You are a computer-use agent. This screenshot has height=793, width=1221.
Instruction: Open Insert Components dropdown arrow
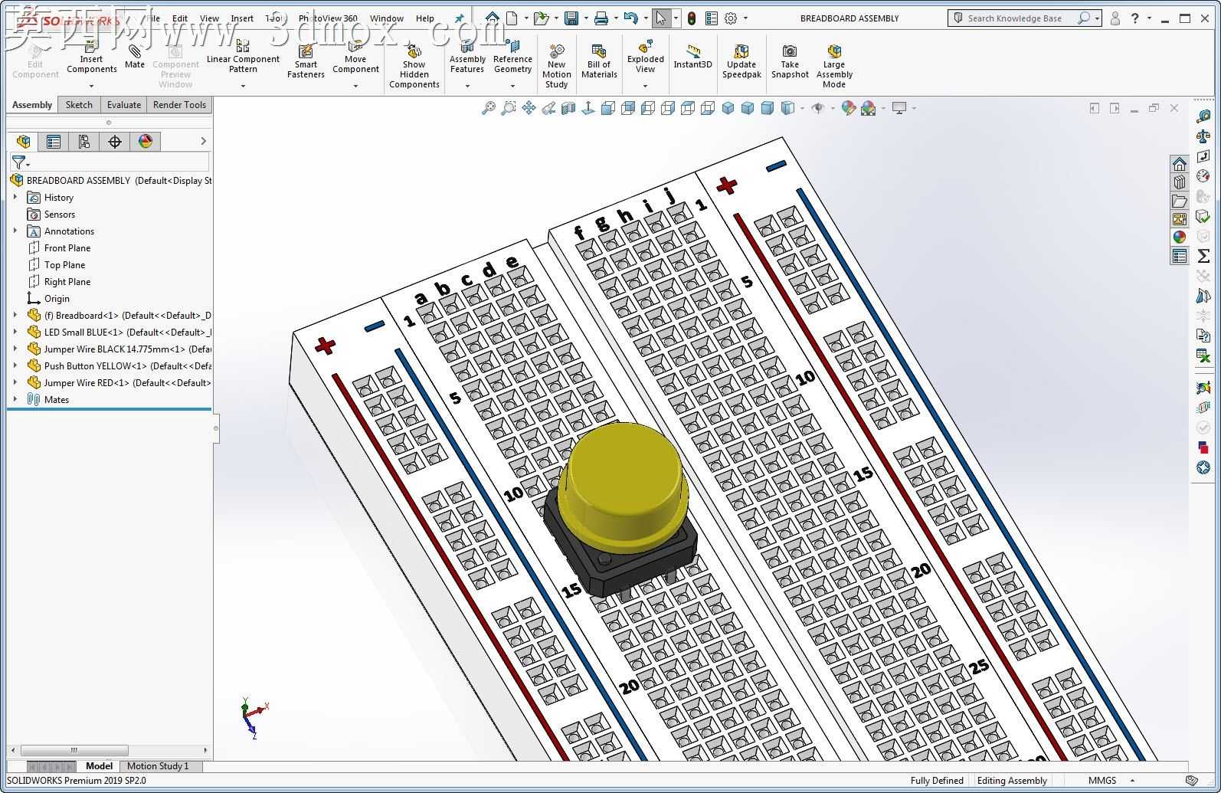[x=91, y=86]
